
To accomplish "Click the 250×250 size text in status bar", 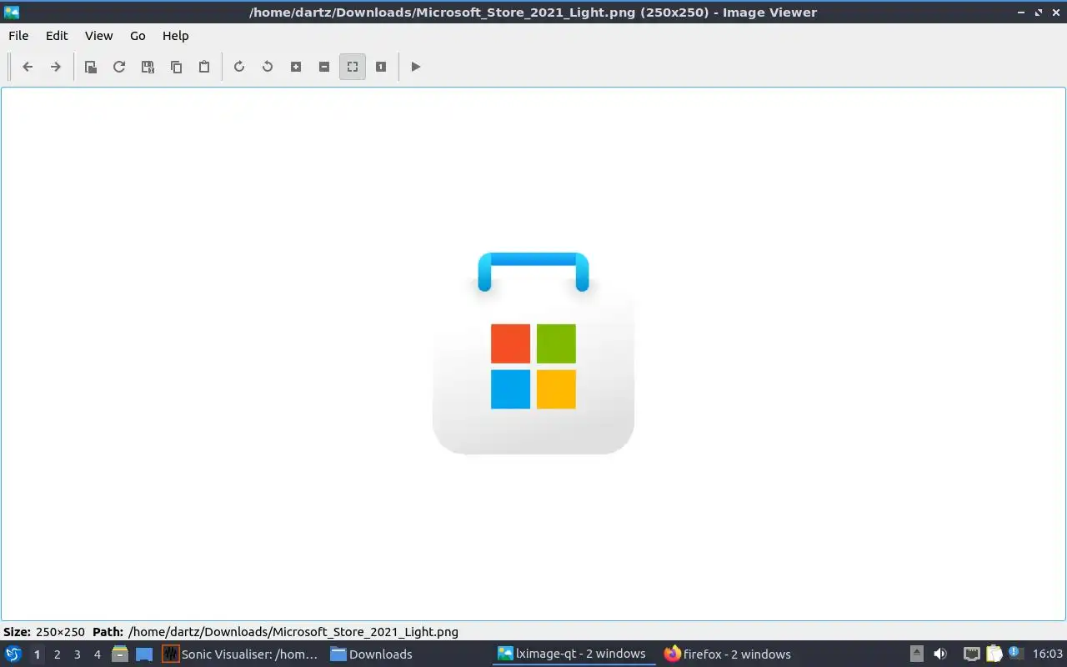I will pos(60,632).
